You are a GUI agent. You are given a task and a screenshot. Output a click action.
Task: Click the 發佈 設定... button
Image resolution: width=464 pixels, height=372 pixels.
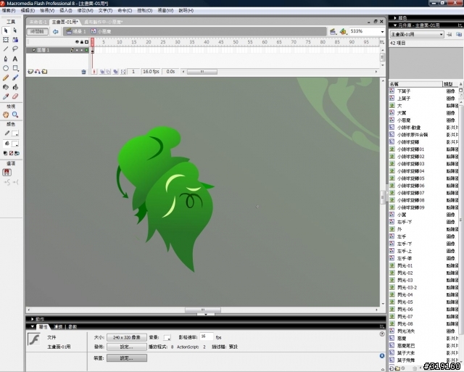127,347
